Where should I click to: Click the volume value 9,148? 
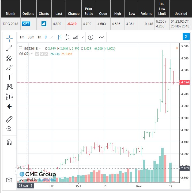pyautogui.click(x=149, y=24)
